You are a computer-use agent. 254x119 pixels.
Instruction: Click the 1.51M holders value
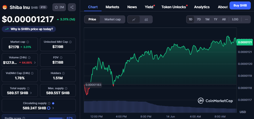point(58,78)
